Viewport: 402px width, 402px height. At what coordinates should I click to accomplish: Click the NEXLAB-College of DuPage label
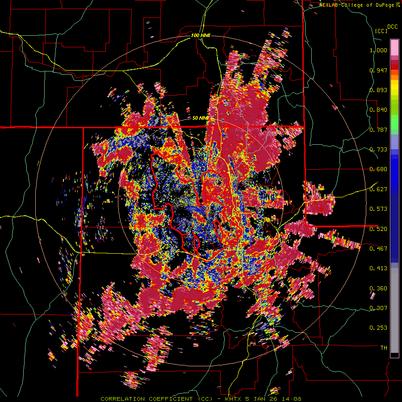(357, 5)
